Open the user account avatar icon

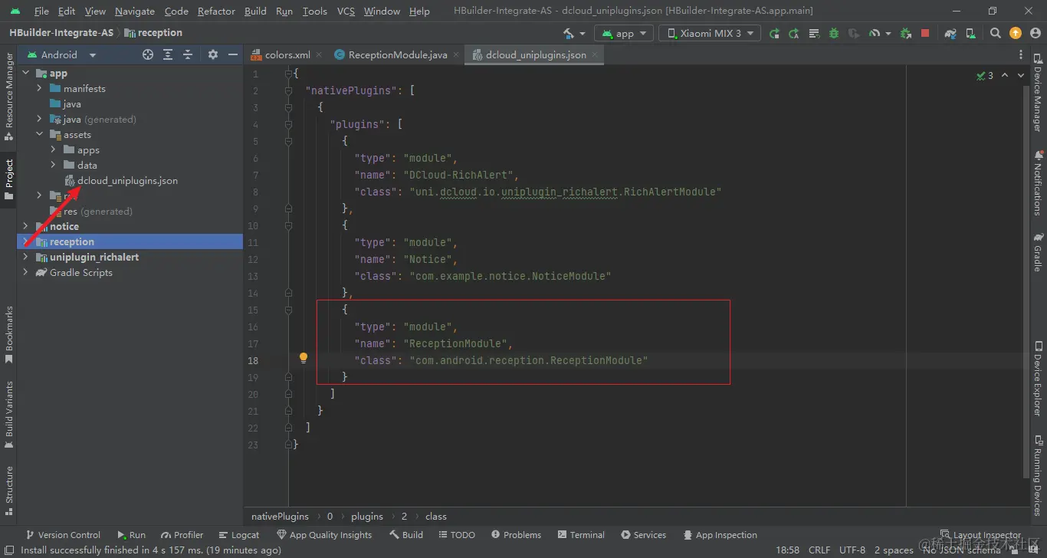1035,33
